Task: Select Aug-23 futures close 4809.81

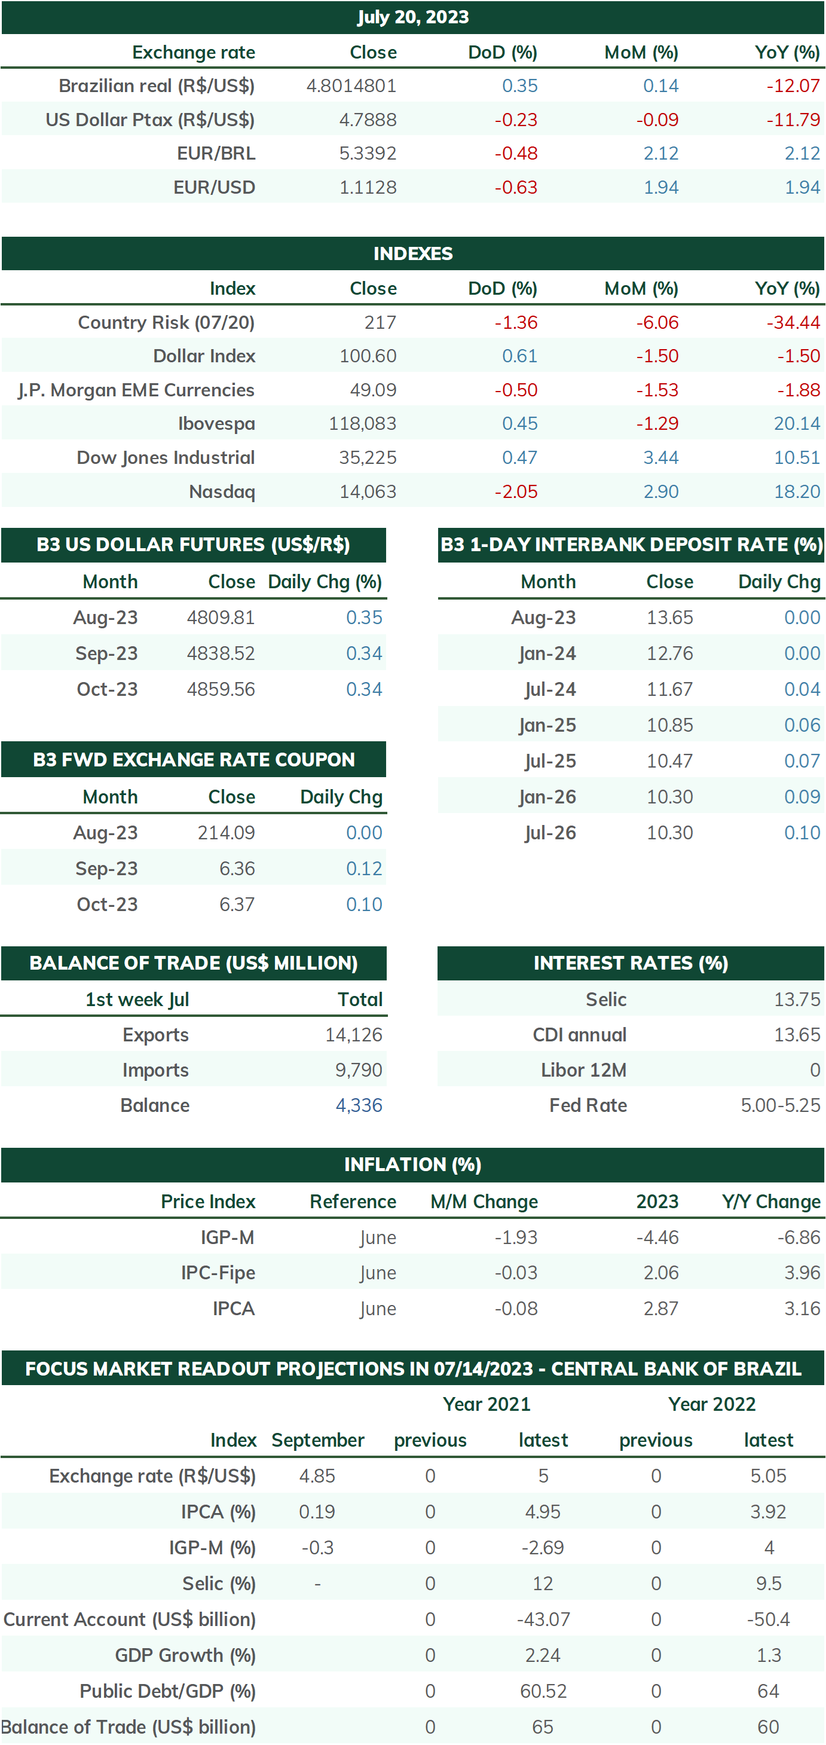Action: pyautogui.click(x=221, y=618)
